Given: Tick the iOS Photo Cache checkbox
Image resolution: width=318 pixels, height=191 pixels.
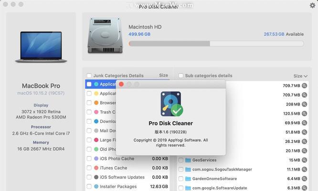Looking at the screenshot, I should tap(89, 159).
